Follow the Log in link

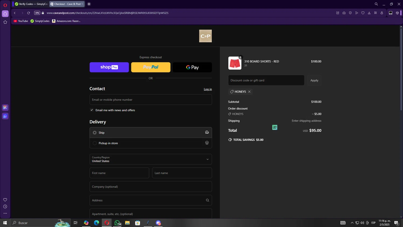[x=208, y=89]
